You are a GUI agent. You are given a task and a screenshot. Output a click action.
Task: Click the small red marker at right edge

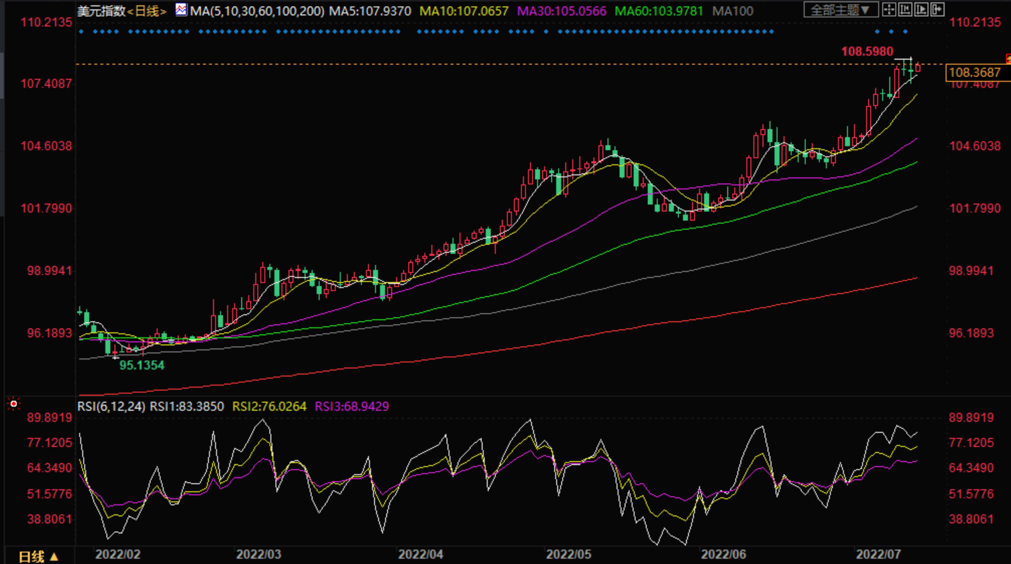(x=1008, y=60)
